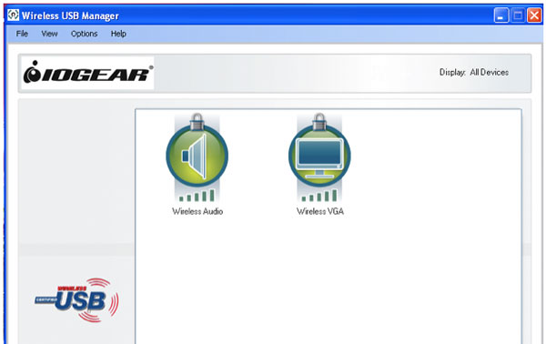Click the Display: All Devices text
The image size is (546, 344).
(474, 73)
